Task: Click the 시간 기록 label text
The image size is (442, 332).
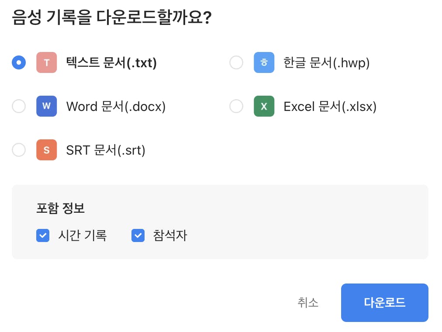Action: [82, 236]
